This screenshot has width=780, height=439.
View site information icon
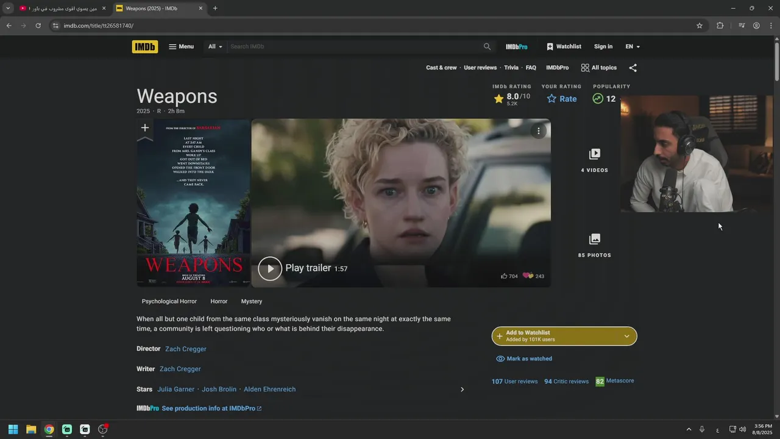click(55, 26)
